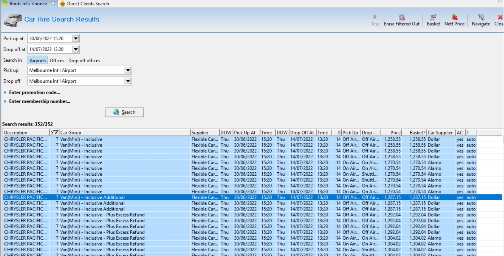The image size is (504, 256).
Task: Sort by the Drop Off At column header
Action: pyautogui.click(x=303, y=133)
